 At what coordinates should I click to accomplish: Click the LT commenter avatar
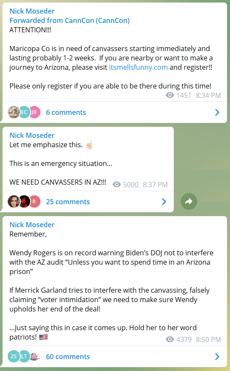[x=24, y=356]
